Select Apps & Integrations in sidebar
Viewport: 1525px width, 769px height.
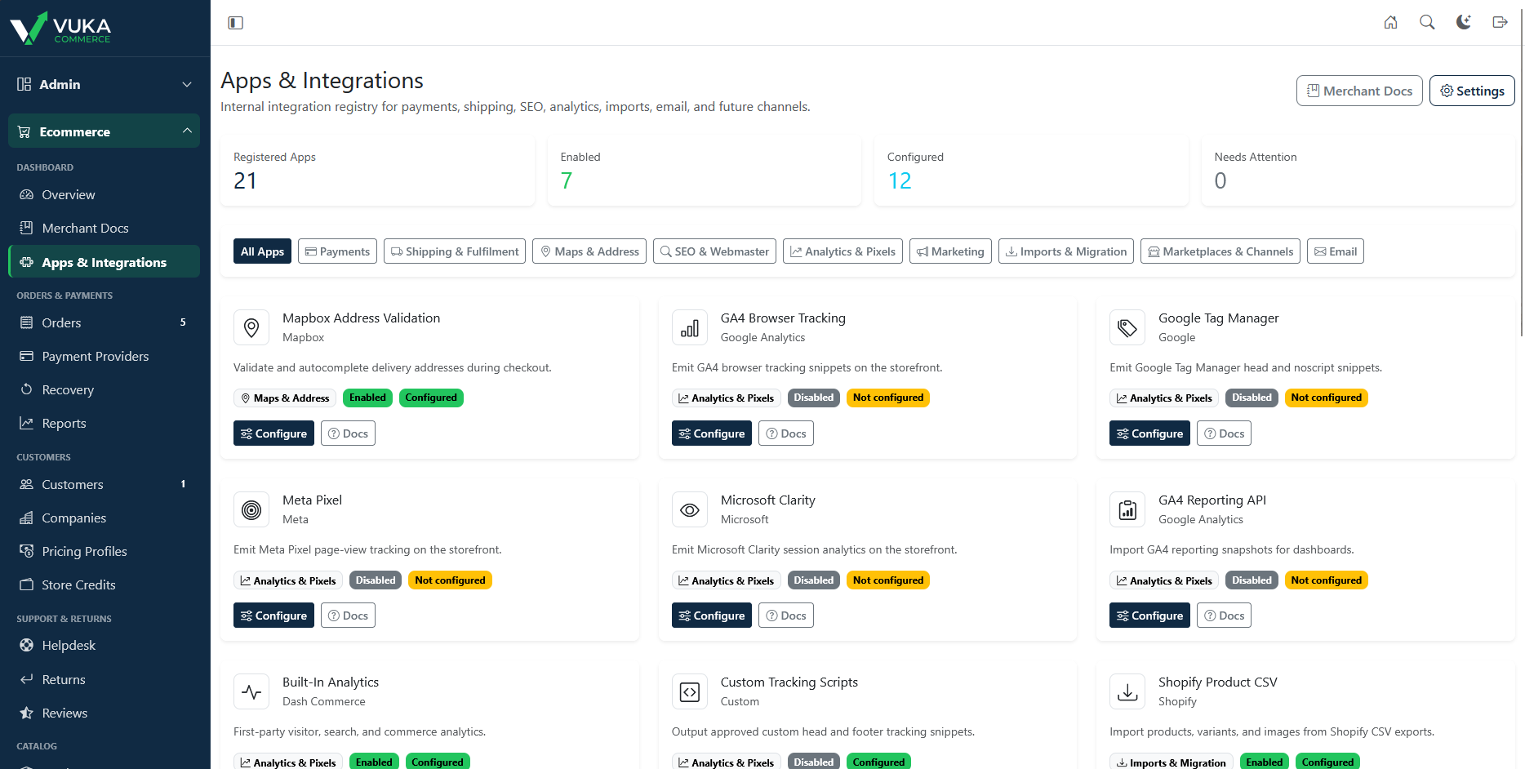click(104, 262)
